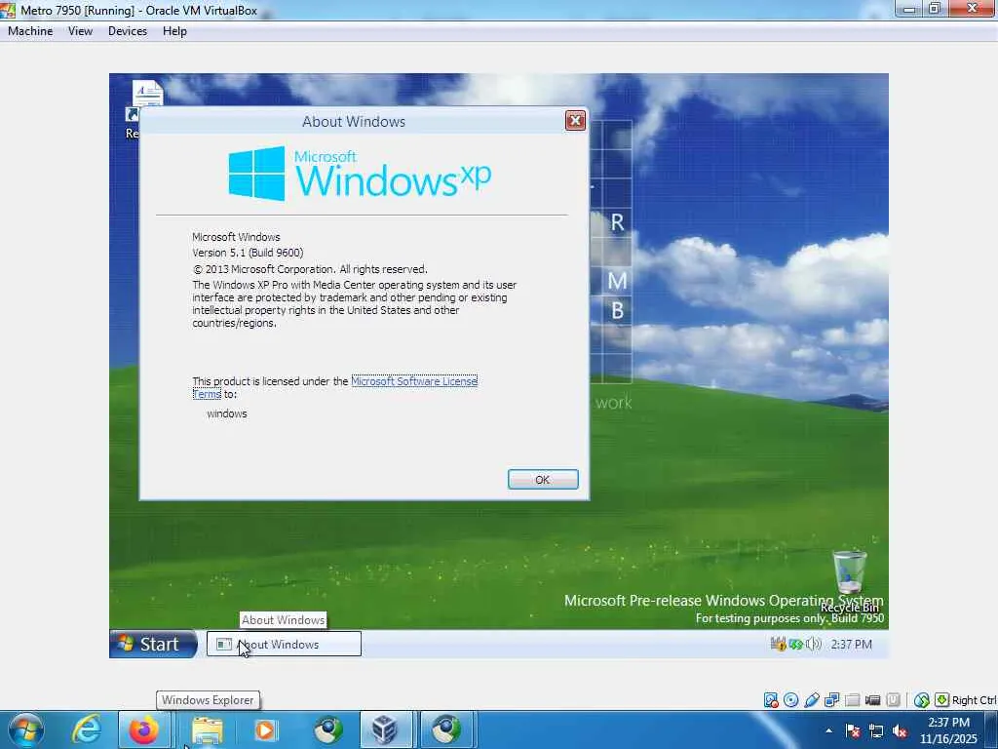
Task: Click the VirtualBox hard disk activity indicator
Action: click(771, 700)
